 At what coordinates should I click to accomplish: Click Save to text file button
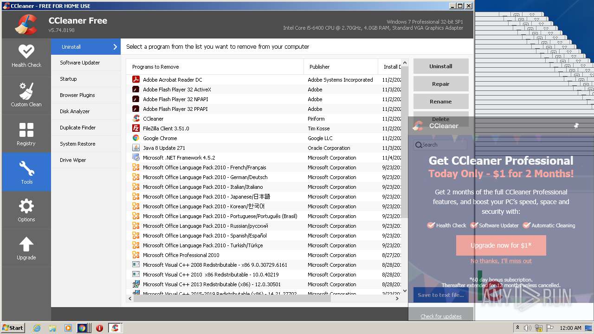click(440, 295)
